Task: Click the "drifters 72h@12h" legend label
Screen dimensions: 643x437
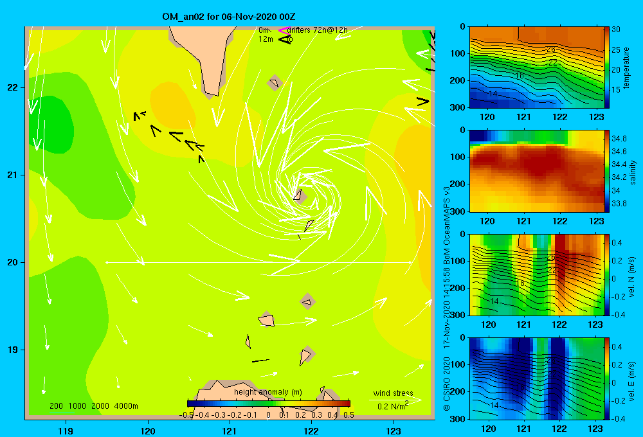Action: click(x=317, y=30)
